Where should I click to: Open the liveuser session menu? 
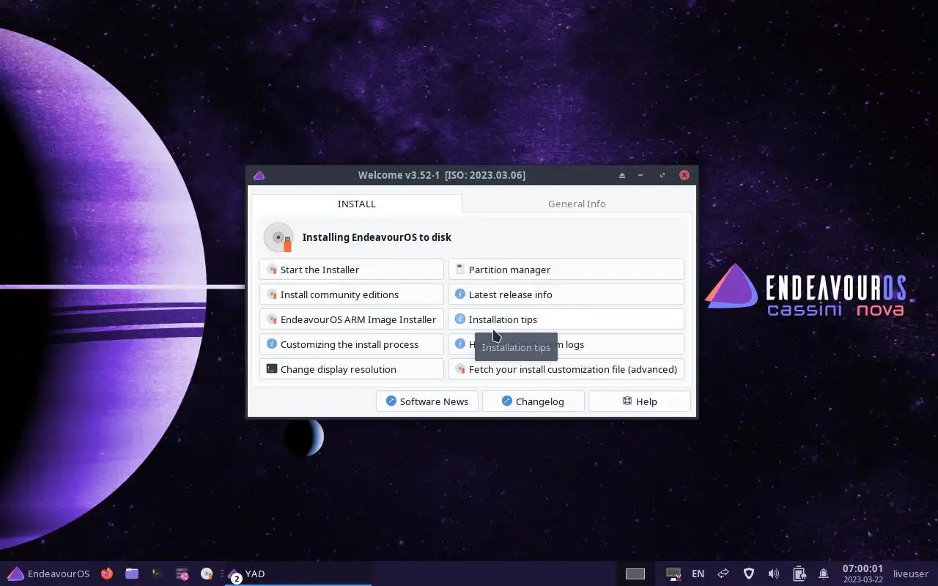911,574
